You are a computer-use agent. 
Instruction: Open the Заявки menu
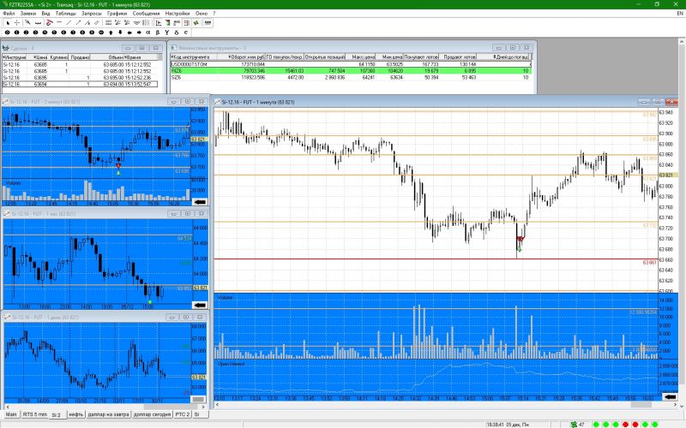click(x=28, y=13)
